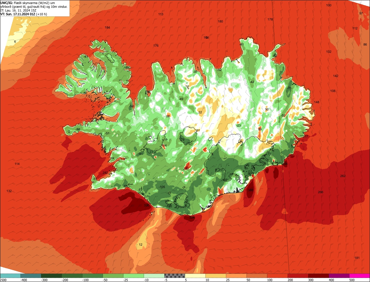The height and width of the screenshot is (282, 370).
Task: Click the flux value 113 on the map
Action: point(161,14)
